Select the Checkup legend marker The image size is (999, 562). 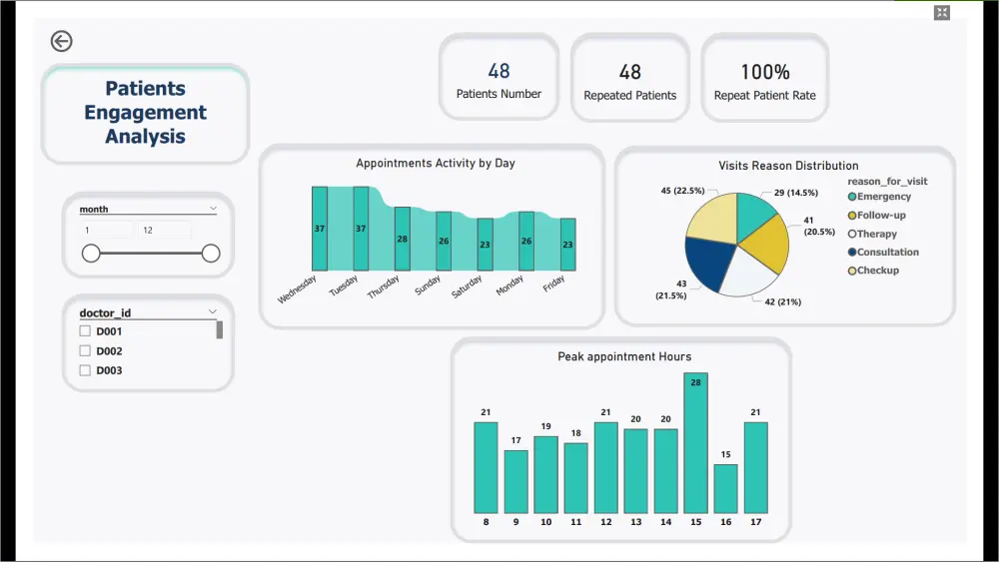click(852, 271)
